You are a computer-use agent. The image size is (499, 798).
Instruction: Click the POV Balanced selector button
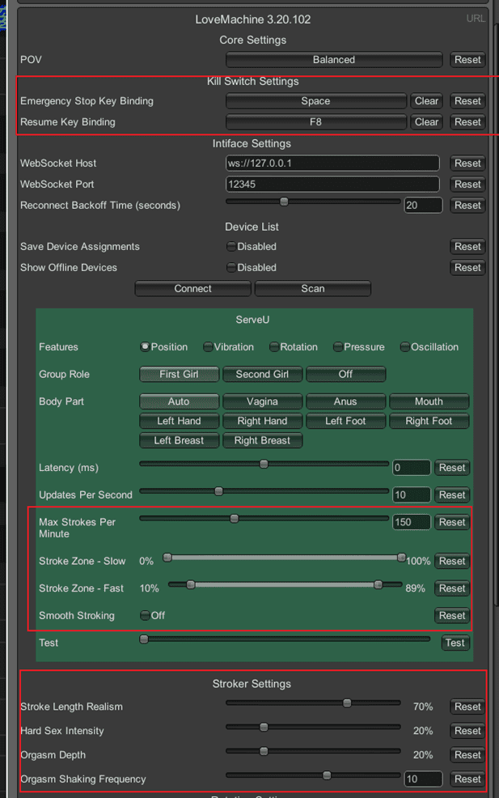click(x=334, y=60)
